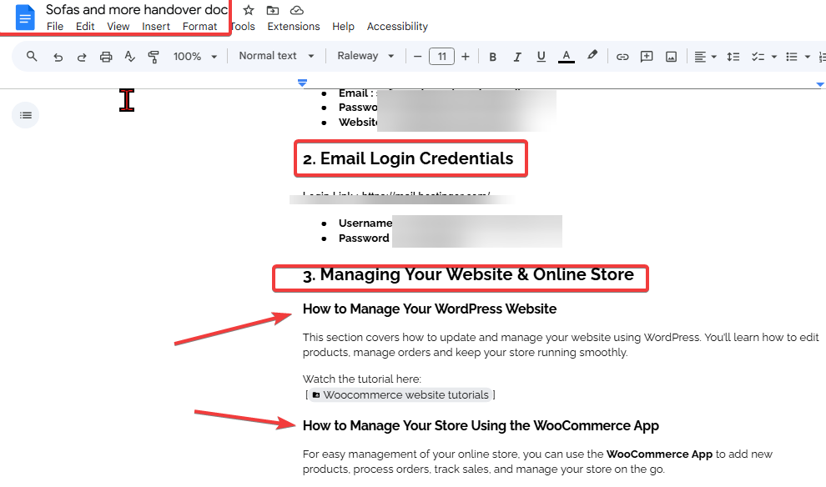Select the right indent marker on the ruler
The width and height of the screenshot is (826, 487).
coord(819,84)
